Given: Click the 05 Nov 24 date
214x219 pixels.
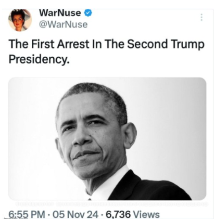Looking at the screenshot, I should pos(75,214).
